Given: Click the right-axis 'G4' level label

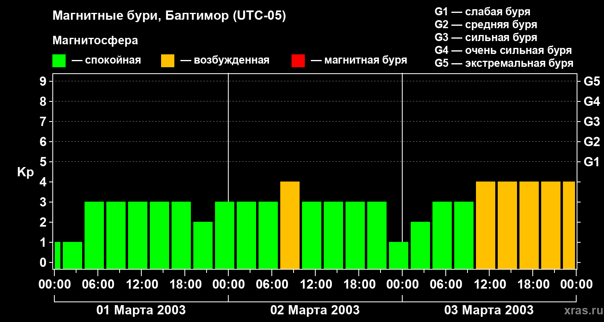Looking at the screenshot, I should (x=592, y=101).
